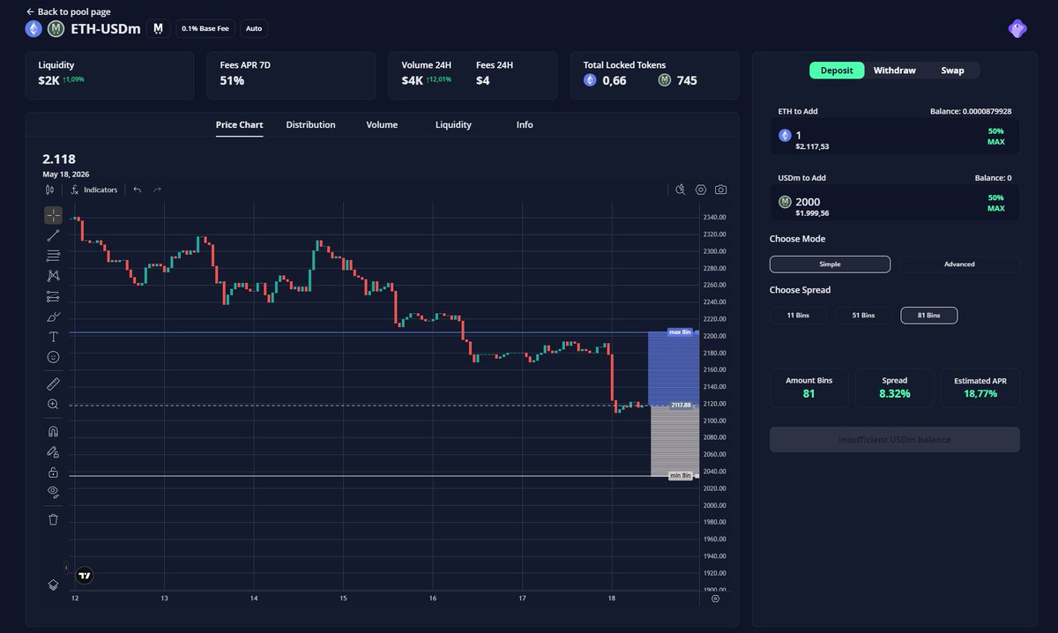Open the Info tab
Screen dimensions: 1058x633
point(525,125)
